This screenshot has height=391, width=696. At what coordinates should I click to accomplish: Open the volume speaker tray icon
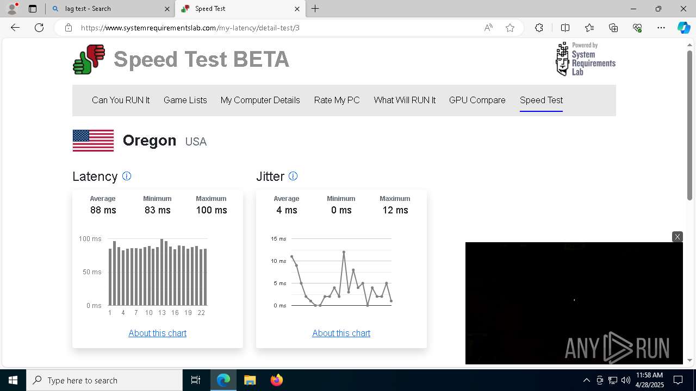tap(626, 380)
